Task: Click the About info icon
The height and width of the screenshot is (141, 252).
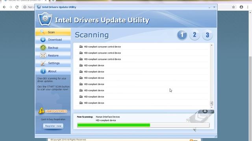Action: coord(43,71)
